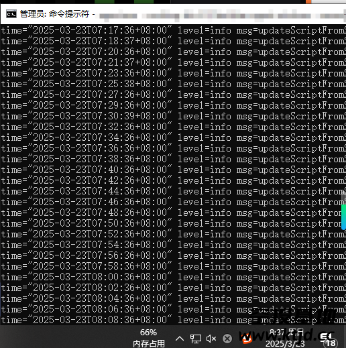The width and height of the screenshot is (346, 348).
Task: Click msg=updateScriptFrom on the 07:44:36 line
Action: 291,191
